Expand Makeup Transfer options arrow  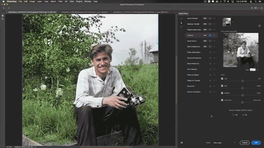pyautogui.click(x=214, y=24)
